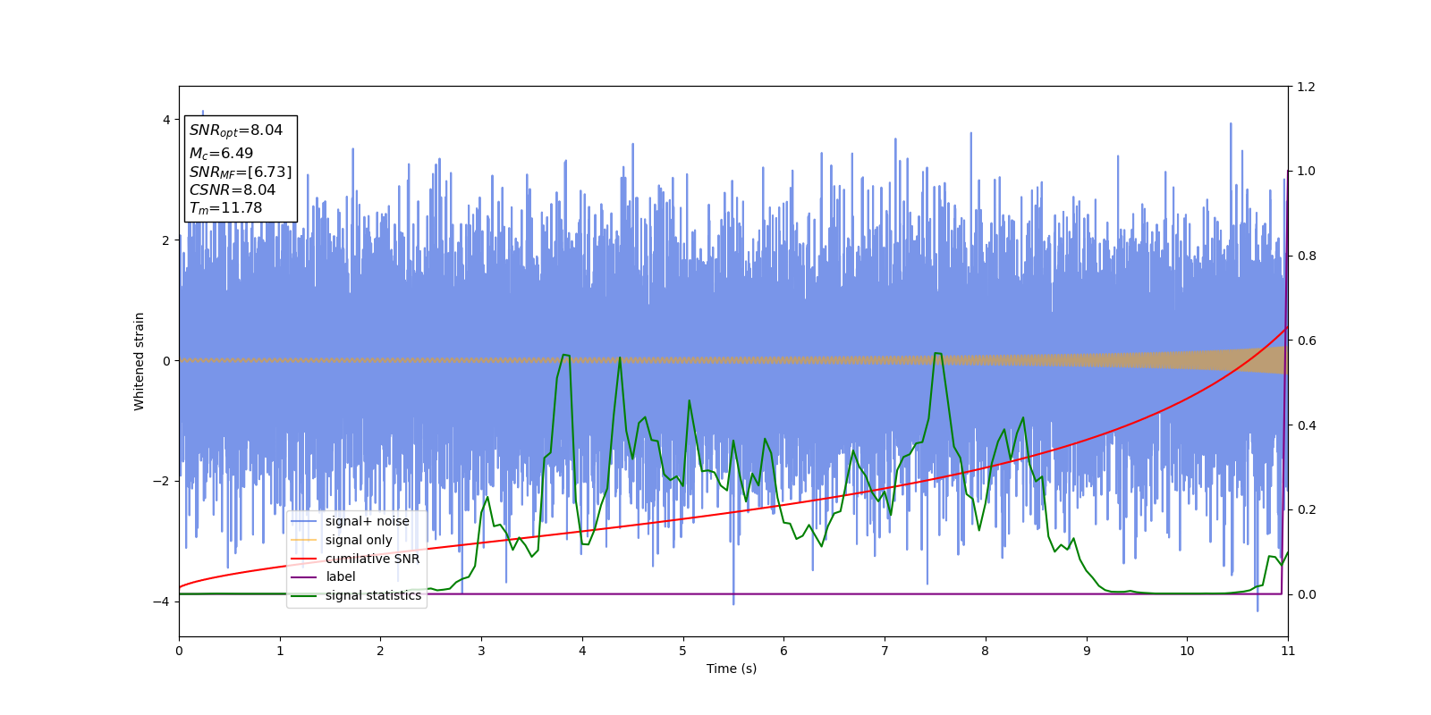Screen dimensions: 1431x715
Task: Click right y-axis tick label 0.8
Action: pos(1306,256)
